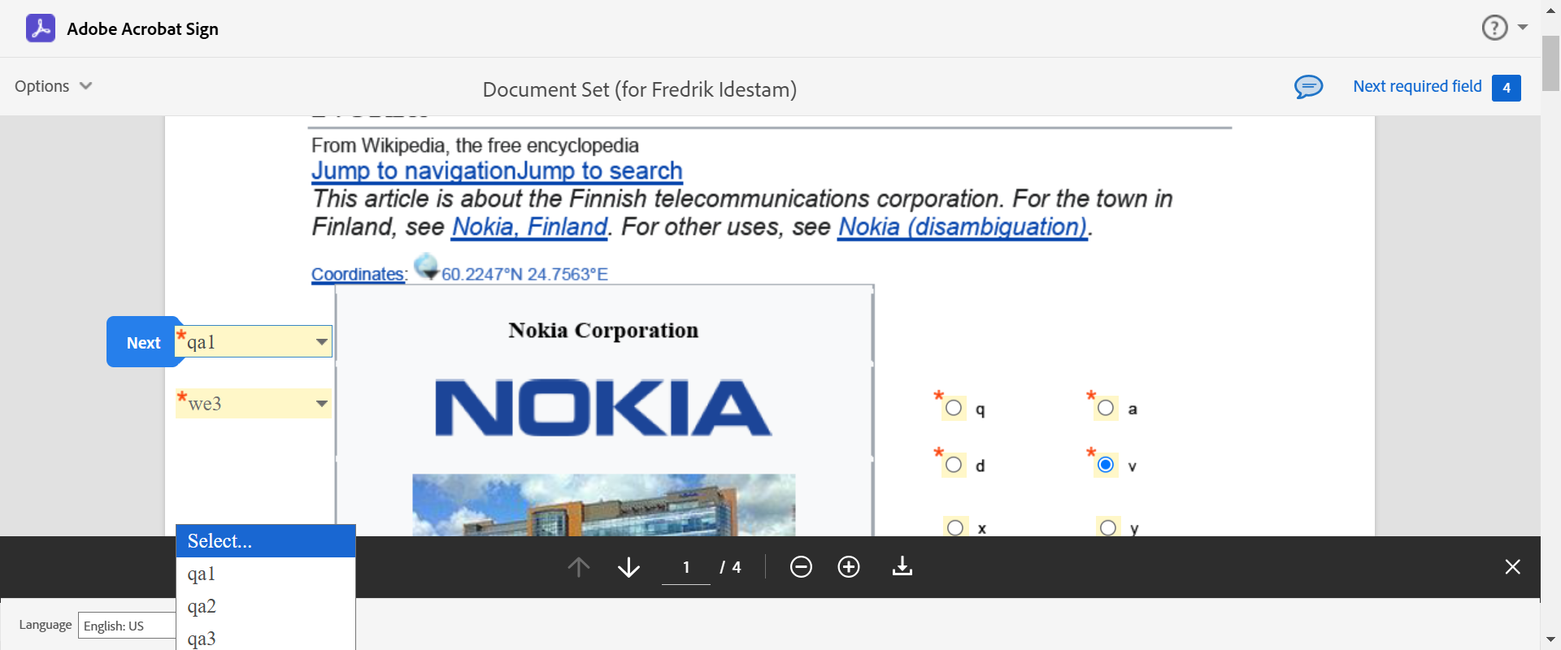Select radio button labeled a
1561x650 pixels.
(x=1106, y=408)
